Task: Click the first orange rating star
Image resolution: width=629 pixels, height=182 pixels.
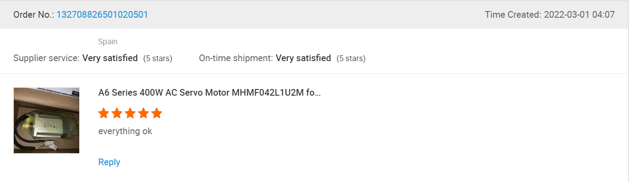Action: 104,113
